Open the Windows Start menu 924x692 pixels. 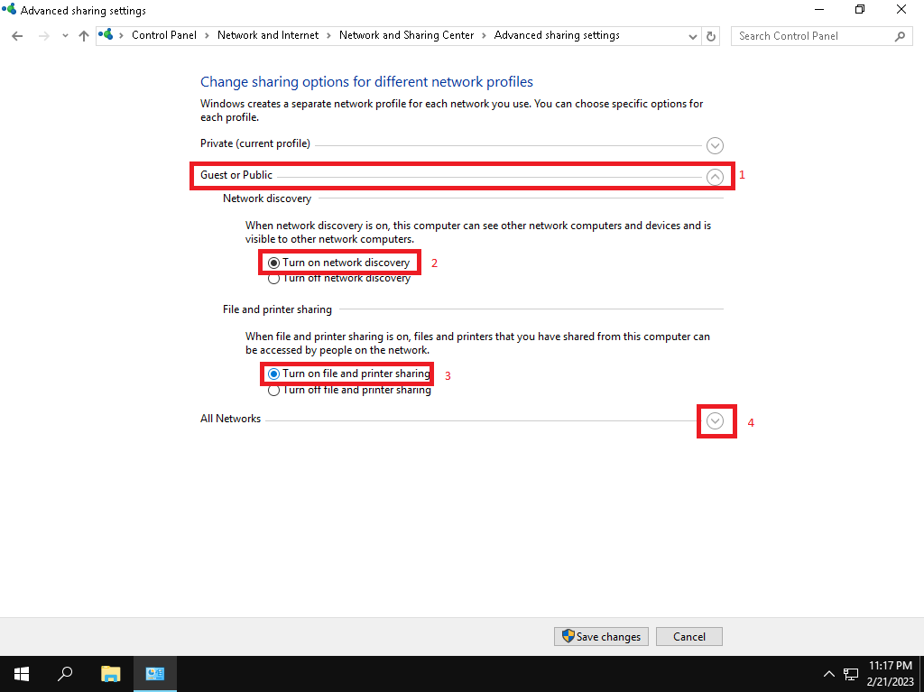pos(21,673)
